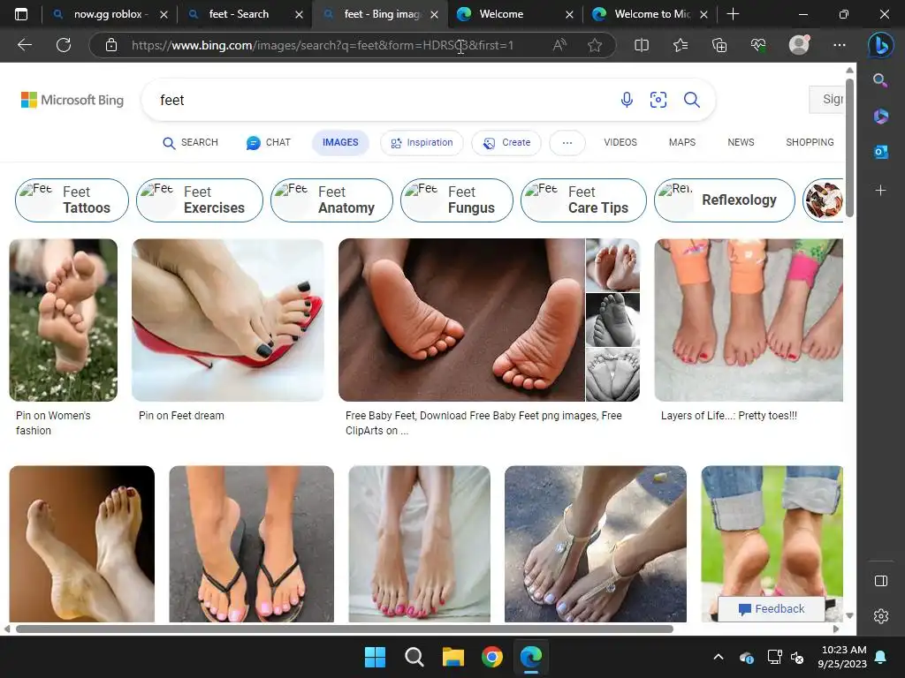This screenshot has width=905, height=678.
Task: Switch to SHOPPING results
Action: click(x=810, y=142)
